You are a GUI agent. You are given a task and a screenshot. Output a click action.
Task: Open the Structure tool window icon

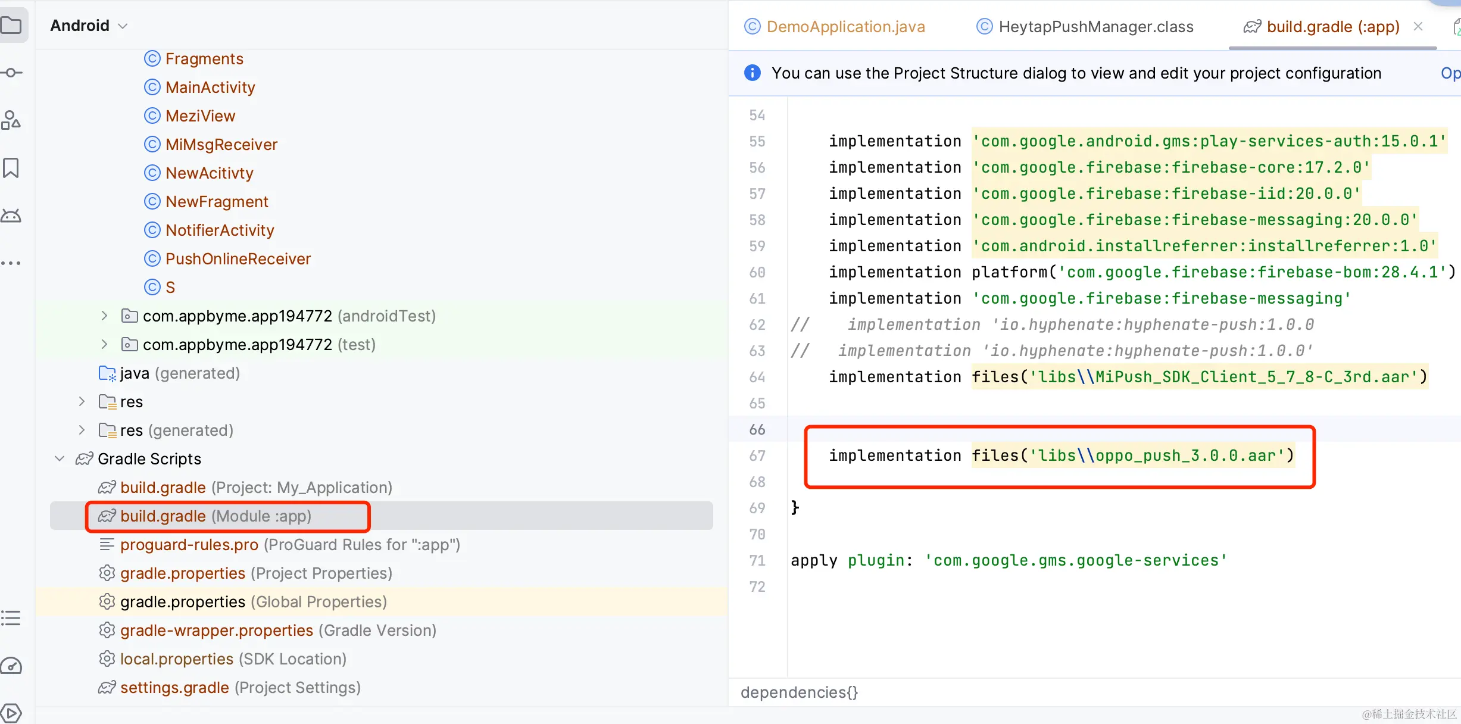(x=11, y=120)
